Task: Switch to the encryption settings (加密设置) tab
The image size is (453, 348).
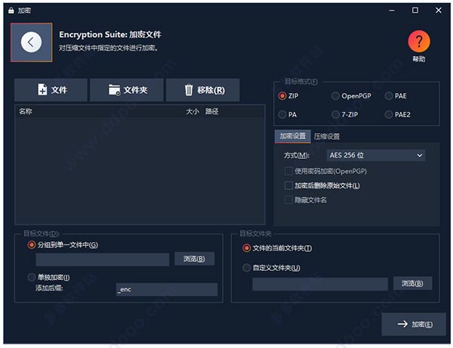Action: [x=292, y=136]
